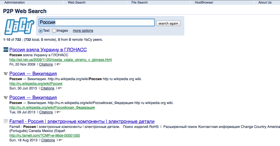Click the search again button
The image size is (280, 146).
coord(168,24)
